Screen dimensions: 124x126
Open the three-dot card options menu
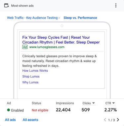[116, 5]
